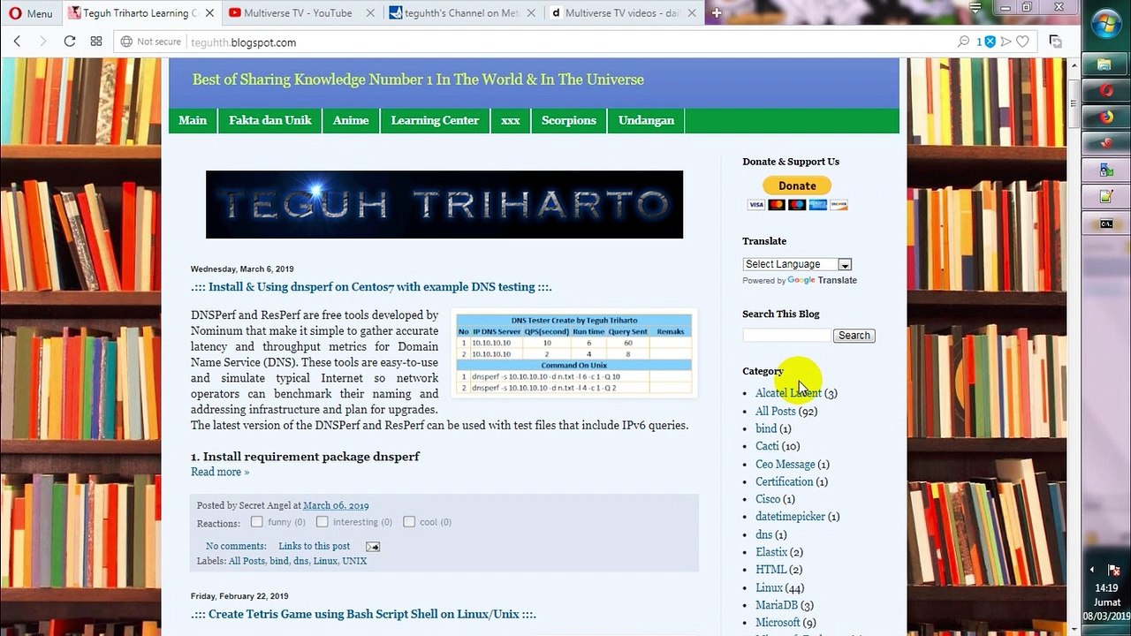Open the Select Language dropdown
Image resolution: width=1131 pixels, height=636 pixels.
click(x=796, y=264)
